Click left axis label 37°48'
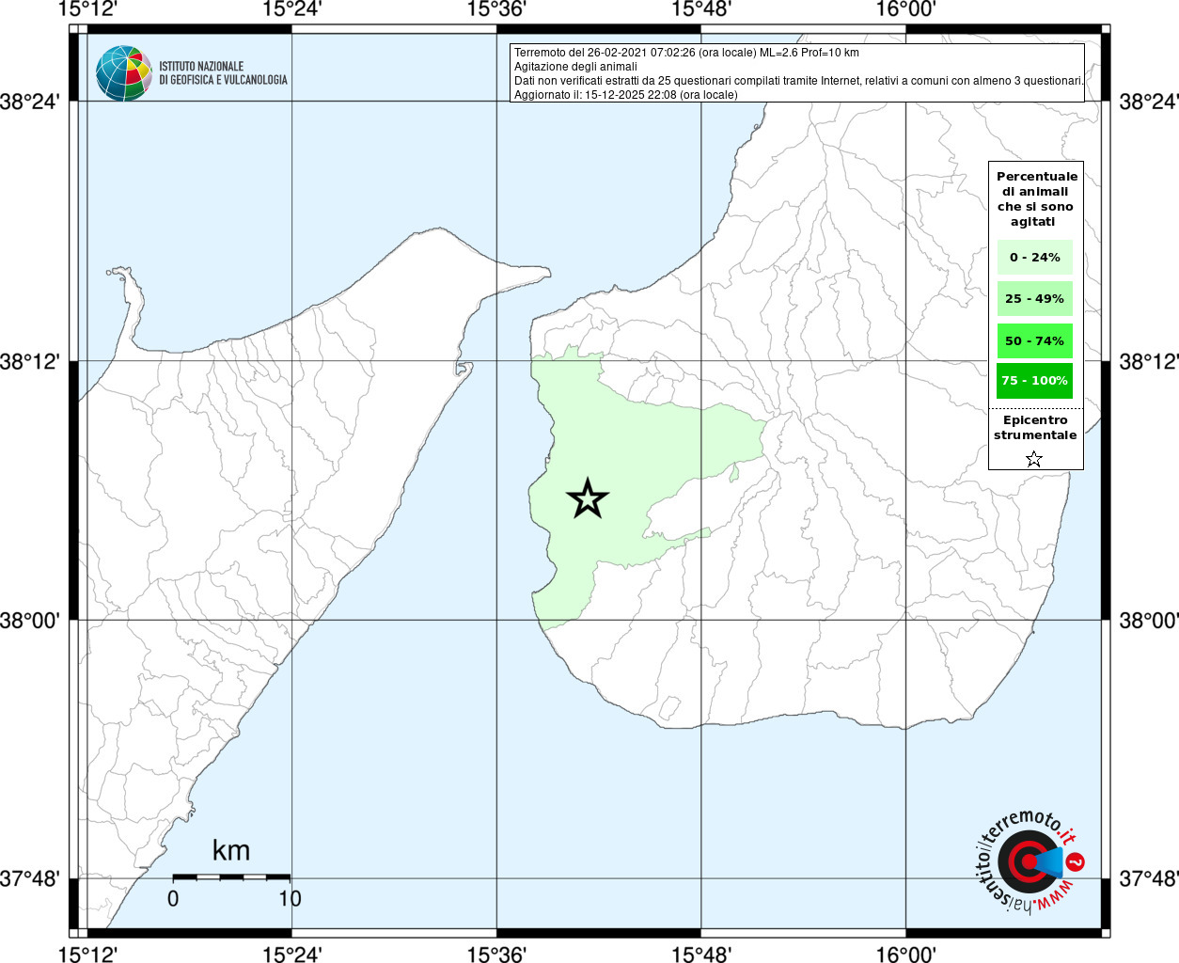The width and height of the screenshot is (1179, 963). tap(30, 879)
